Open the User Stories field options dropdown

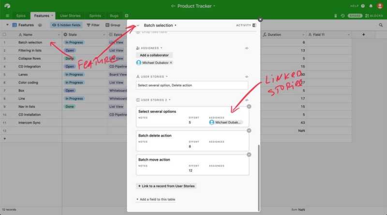point(166,77)
